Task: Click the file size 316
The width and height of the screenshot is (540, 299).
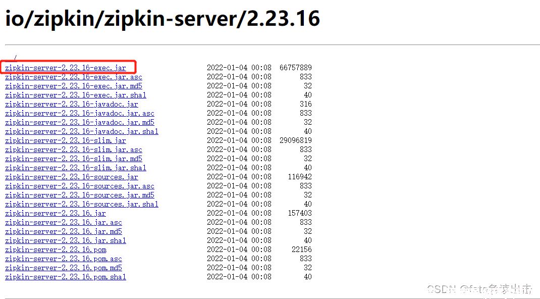Action: [305, 104]
